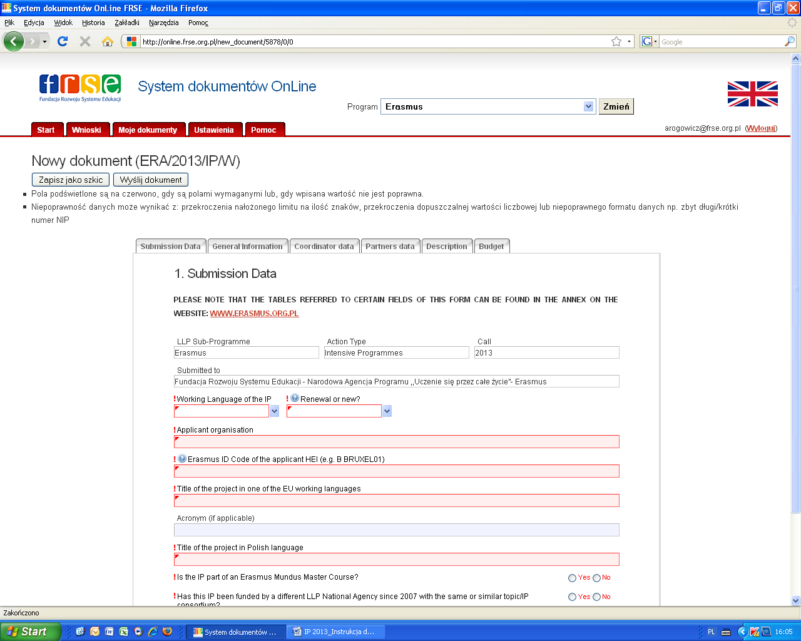This screenshot has height=641, width=801.
Task: Switch to the Partners data tab
Action: (390, 246)
